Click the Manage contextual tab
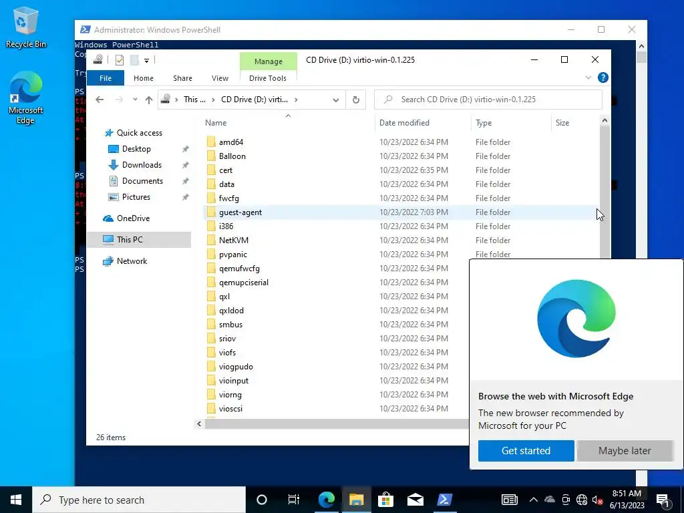This screenshot has height=513, width=684. tap(269, 61)
